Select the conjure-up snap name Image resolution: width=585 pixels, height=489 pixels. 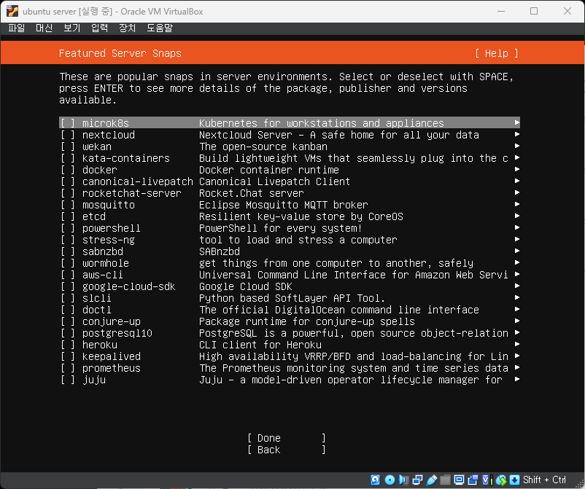point(111,321)
